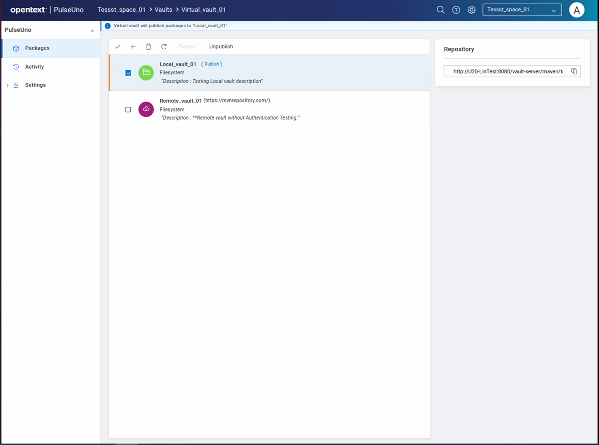Click the repository URL text field

pos(507,71)
